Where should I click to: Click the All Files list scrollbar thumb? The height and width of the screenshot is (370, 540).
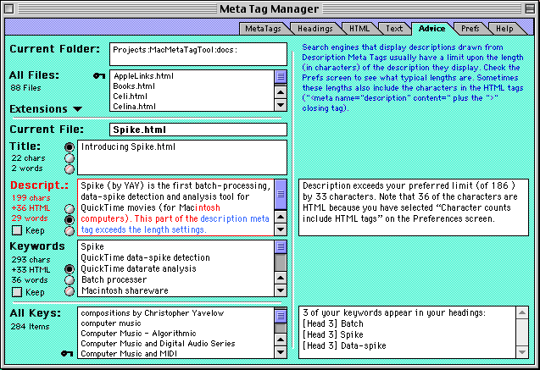[281, 77]
